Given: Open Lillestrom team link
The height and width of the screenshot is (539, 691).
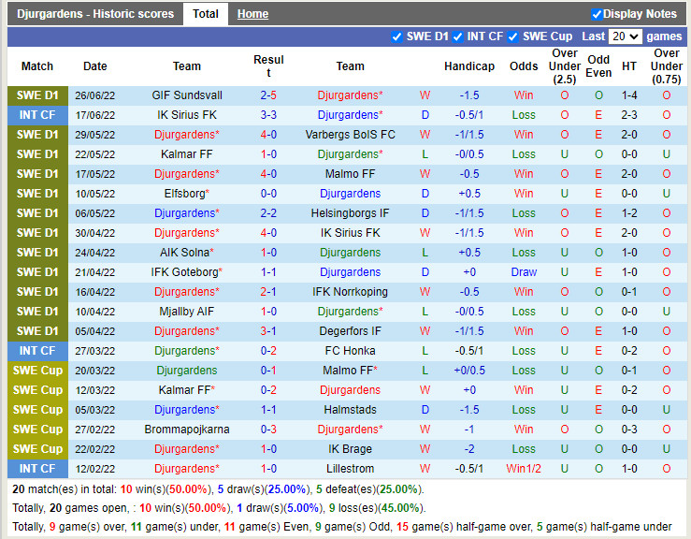Looking at the screenshot, I should tap(350, 469).
